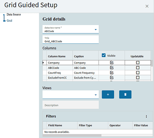Sort by the Column Name header

57,56
